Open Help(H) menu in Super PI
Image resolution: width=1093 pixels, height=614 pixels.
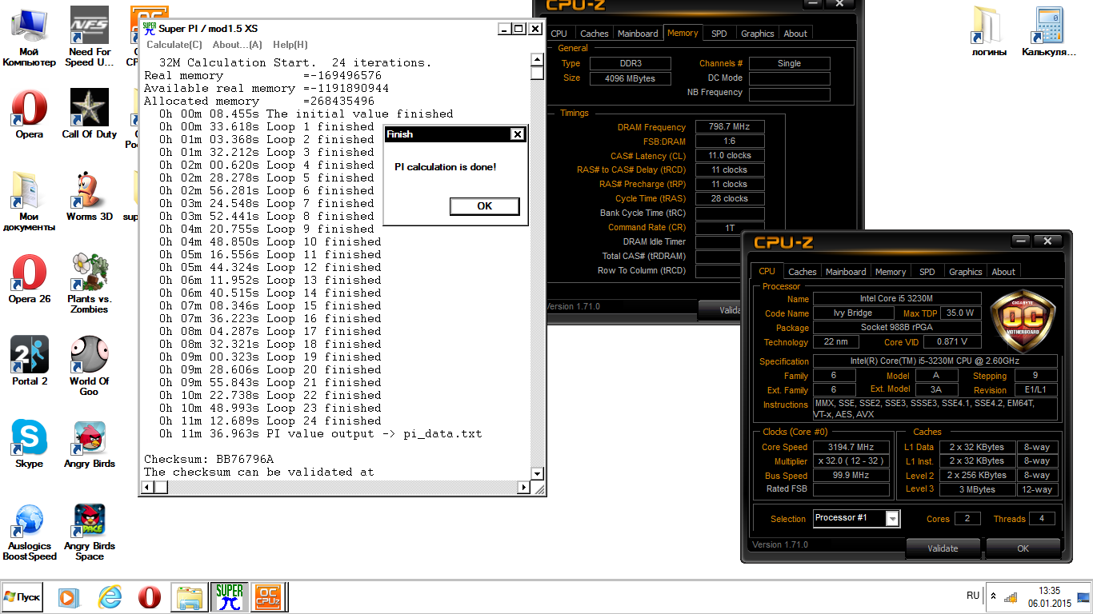point(290,45)
